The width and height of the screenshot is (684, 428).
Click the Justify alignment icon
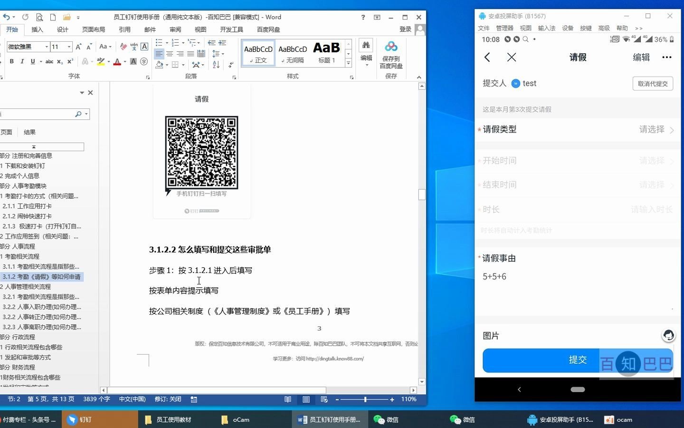190,54
